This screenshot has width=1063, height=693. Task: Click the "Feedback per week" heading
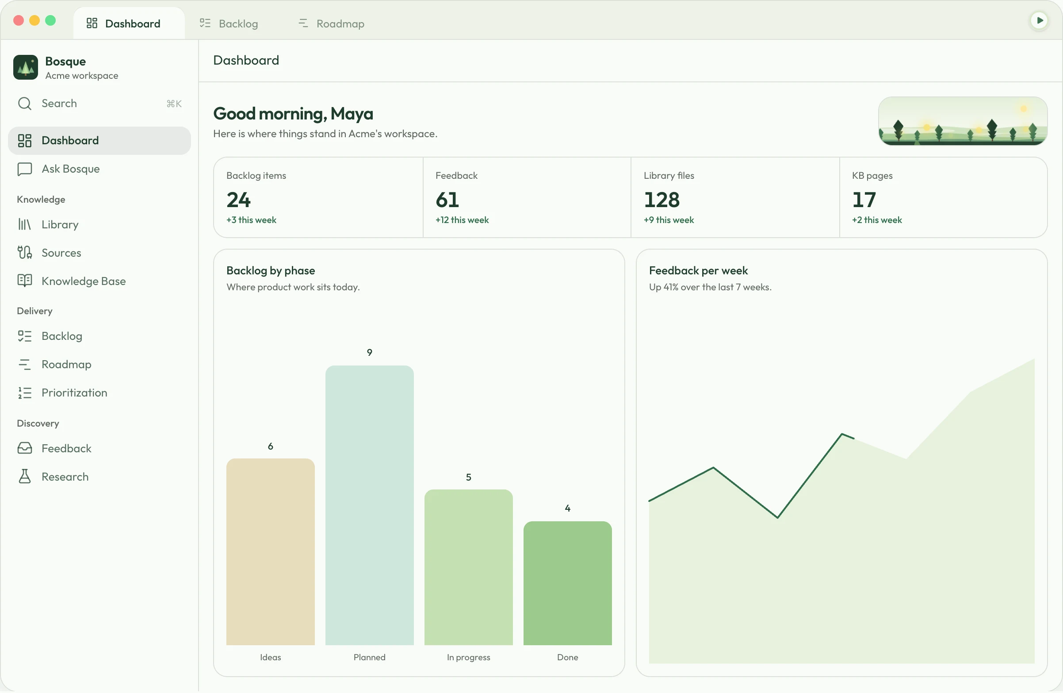click(x=699, y=271)
